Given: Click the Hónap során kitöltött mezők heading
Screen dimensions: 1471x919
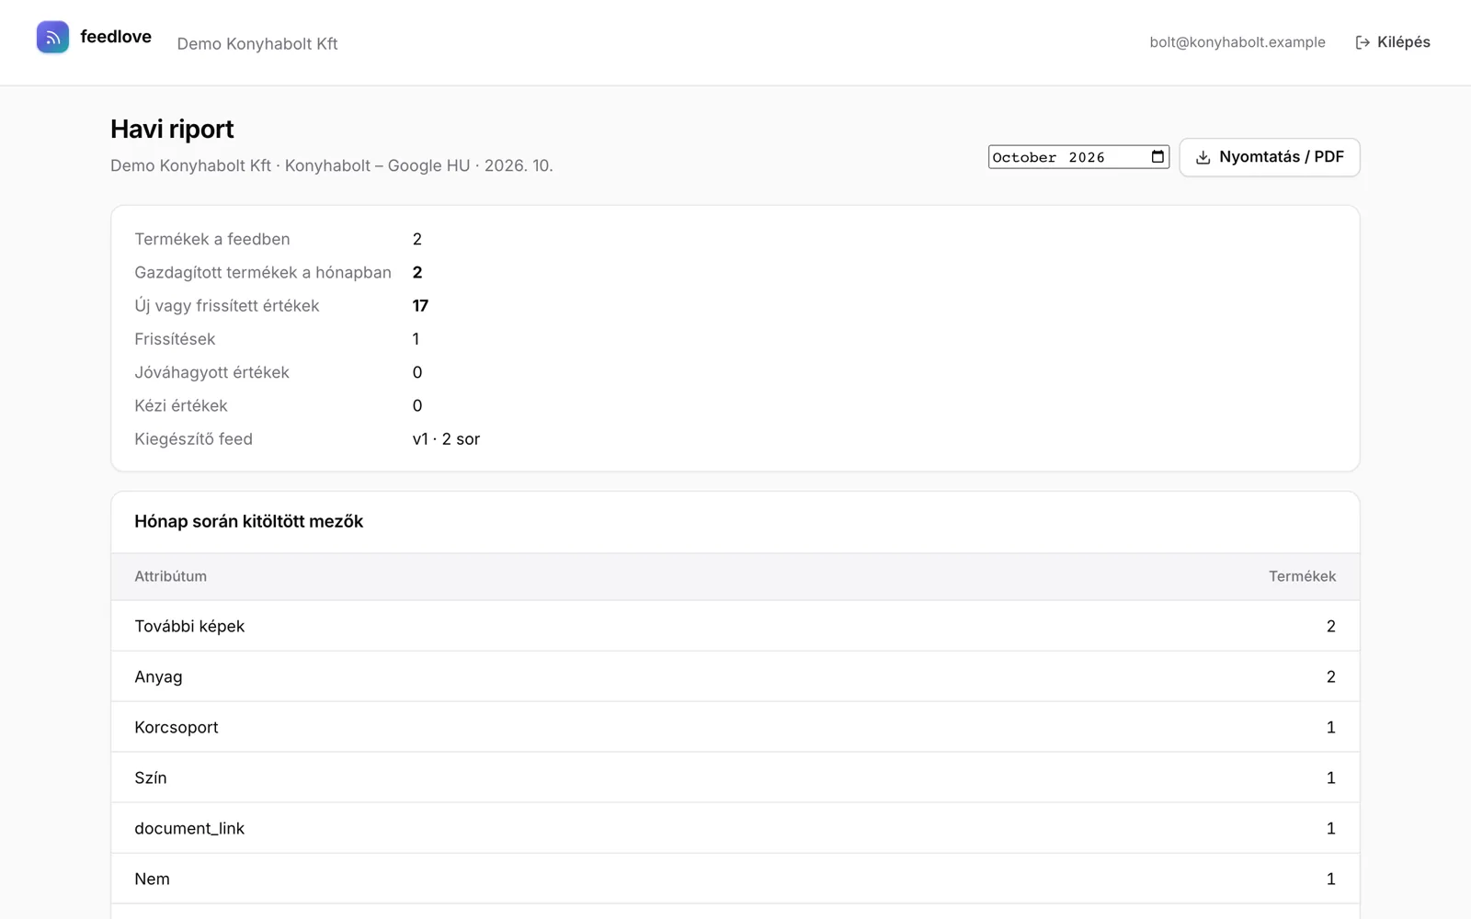Looking at the screenshot, I should click(x=249, y=521).
